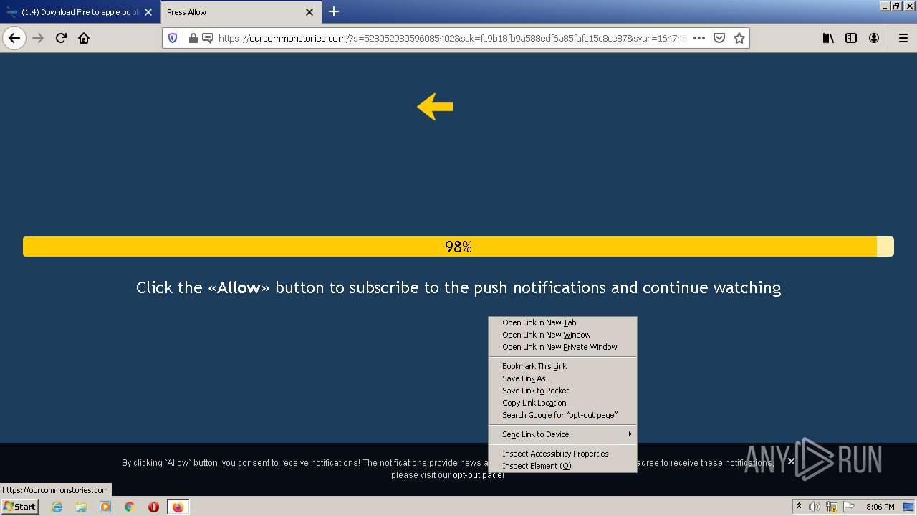Click the Firefox taskbar button
This screenshot has width=917, height=516.
178,507
